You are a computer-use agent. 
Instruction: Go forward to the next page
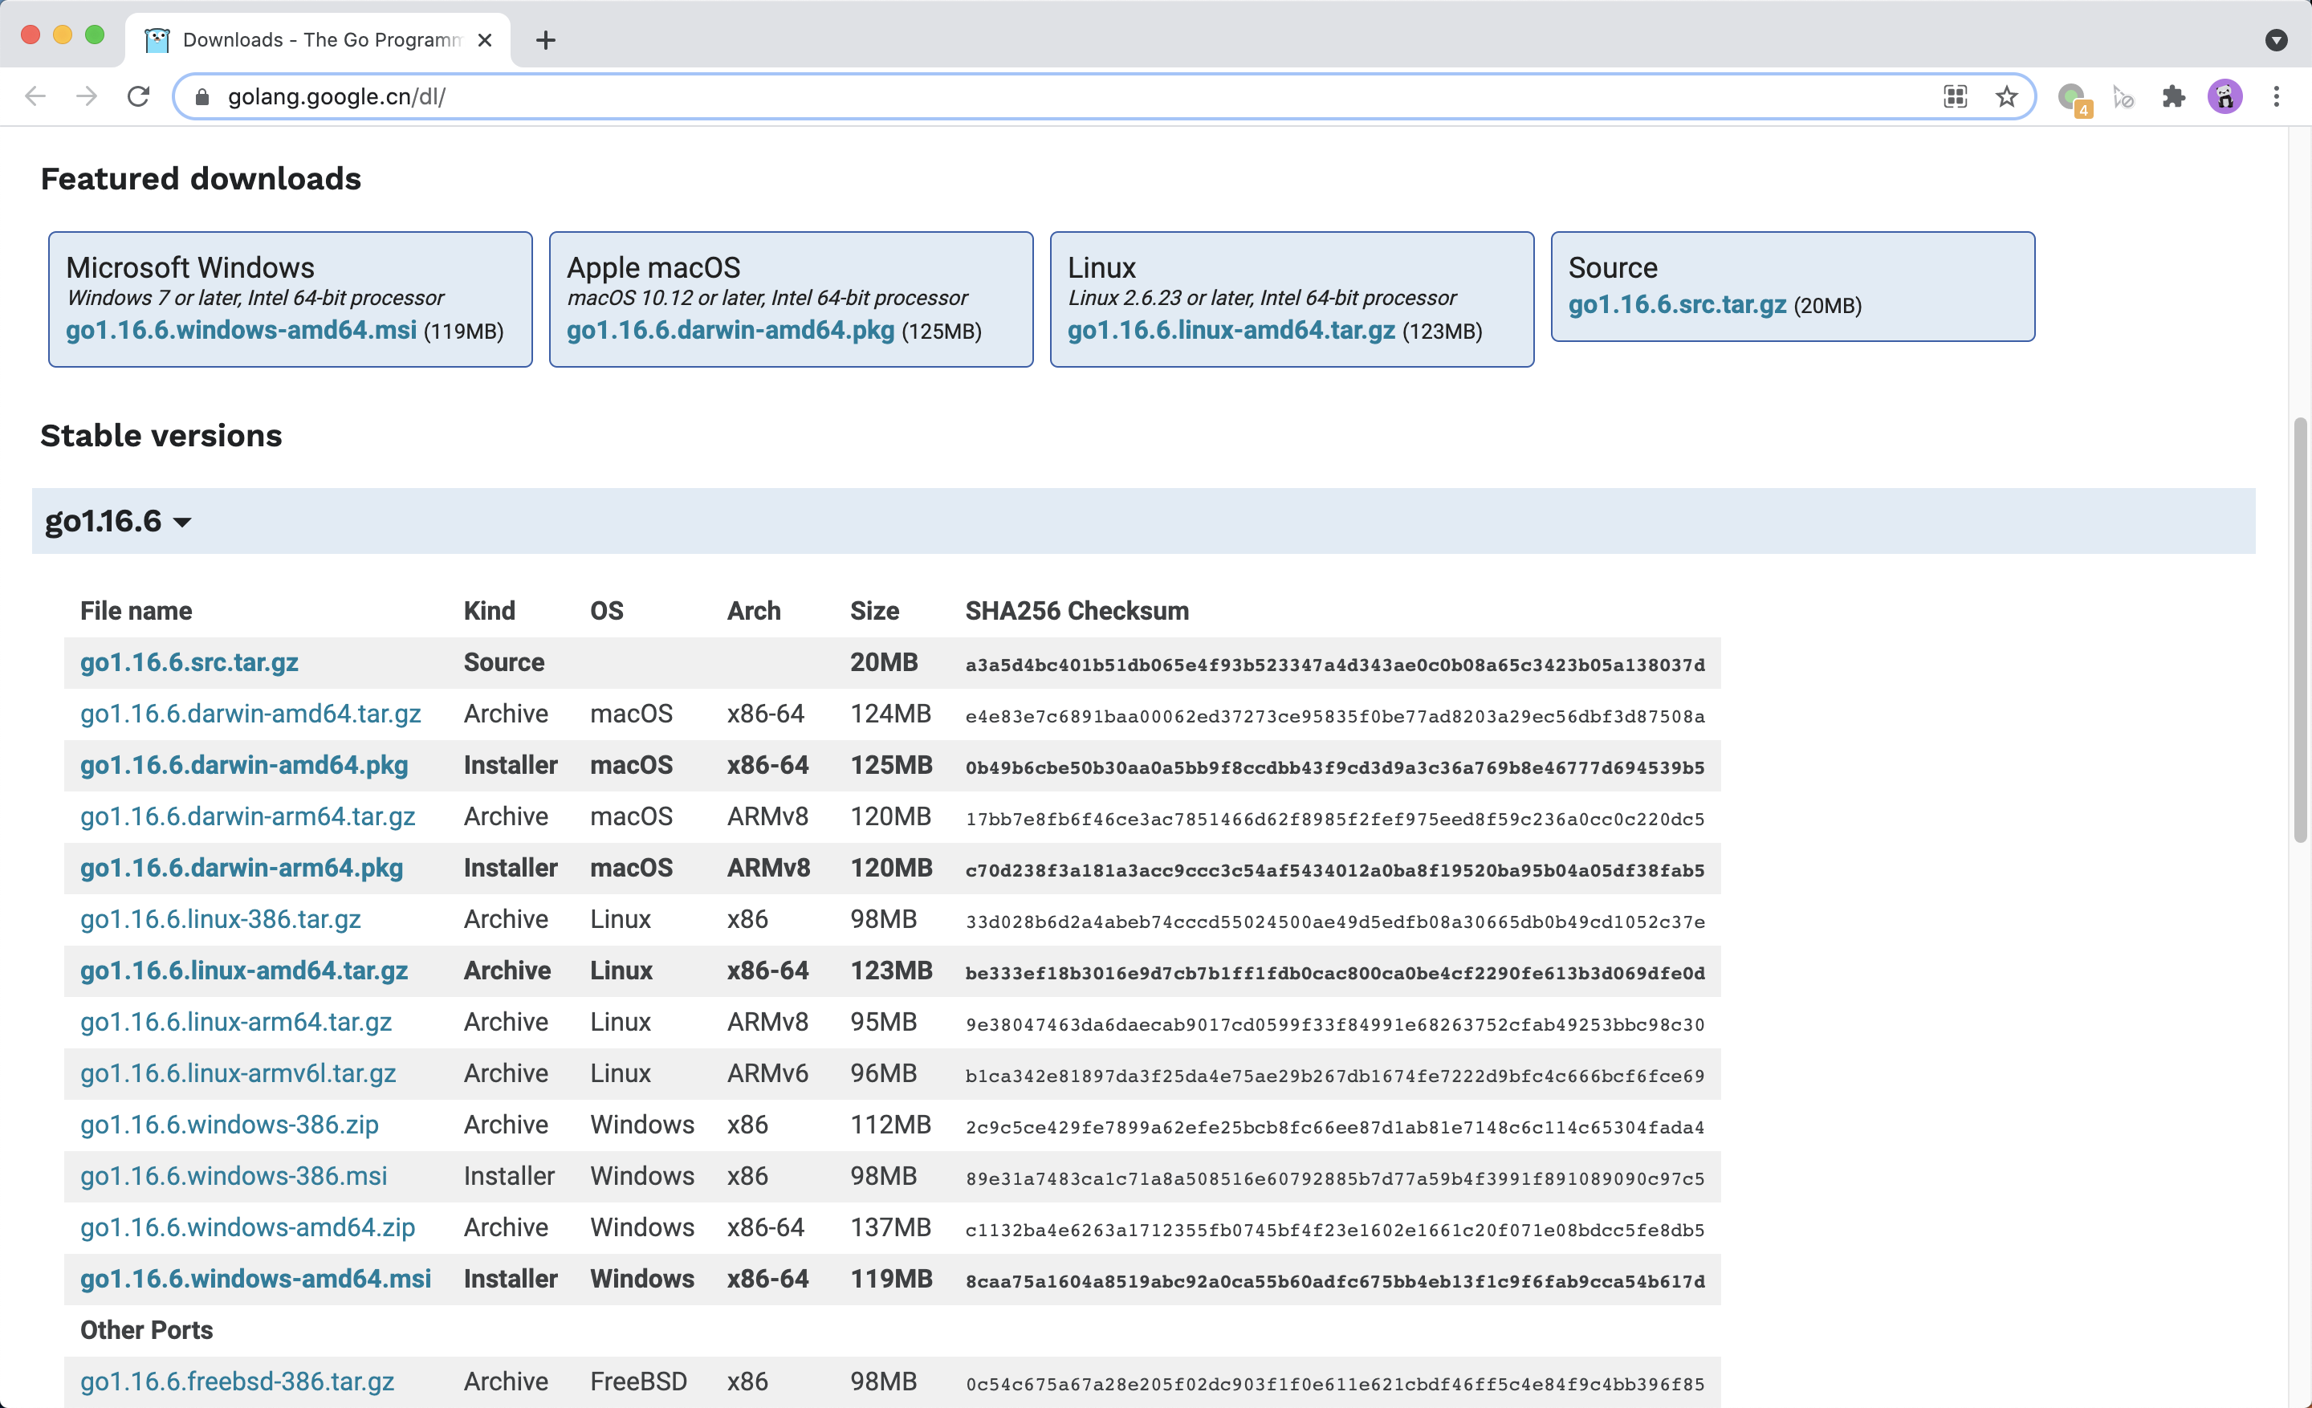click(x=87, y=96)
